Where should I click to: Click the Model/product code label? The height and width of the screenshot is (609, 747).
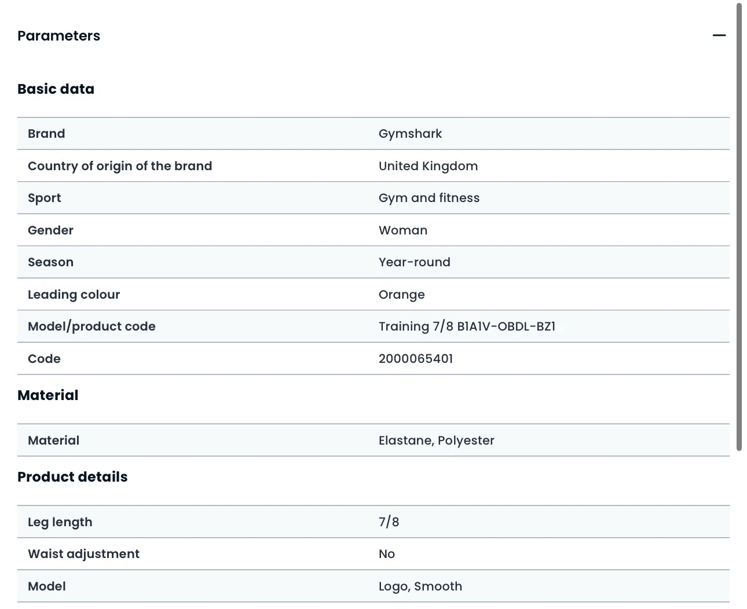pos(91,326)
